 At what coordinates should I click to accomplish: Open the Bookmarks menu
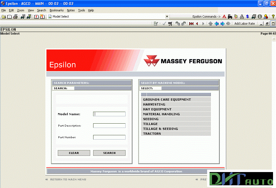click(56, 10)
